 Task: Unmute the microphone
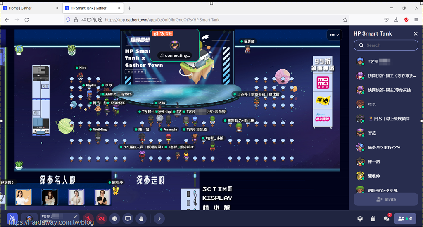coord(88,219)
